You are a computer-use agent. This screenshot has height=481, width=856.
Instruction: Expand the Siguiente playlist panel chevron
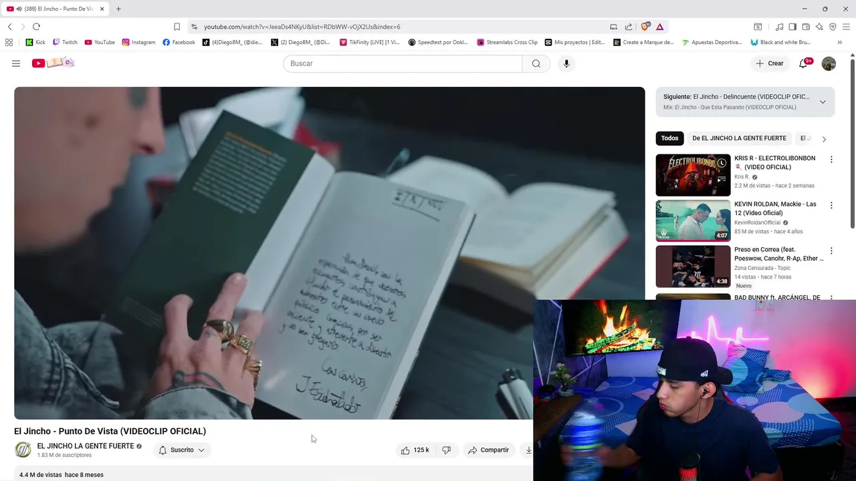click(x=823, y=102)
